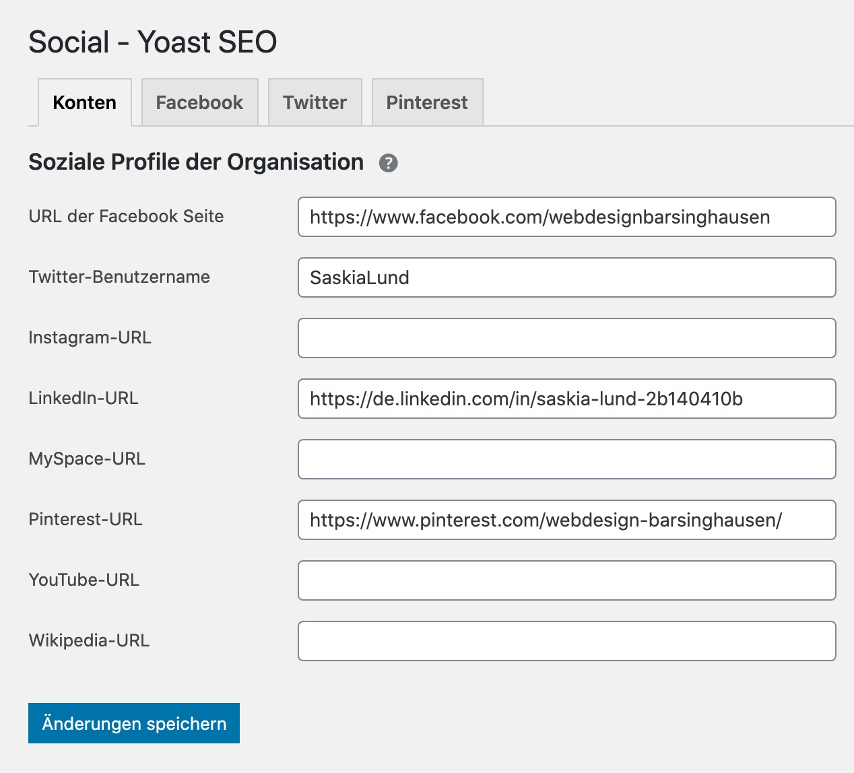Select the empty Instagram-URL text box
The image size is (854, 773).
click(566, 338)
